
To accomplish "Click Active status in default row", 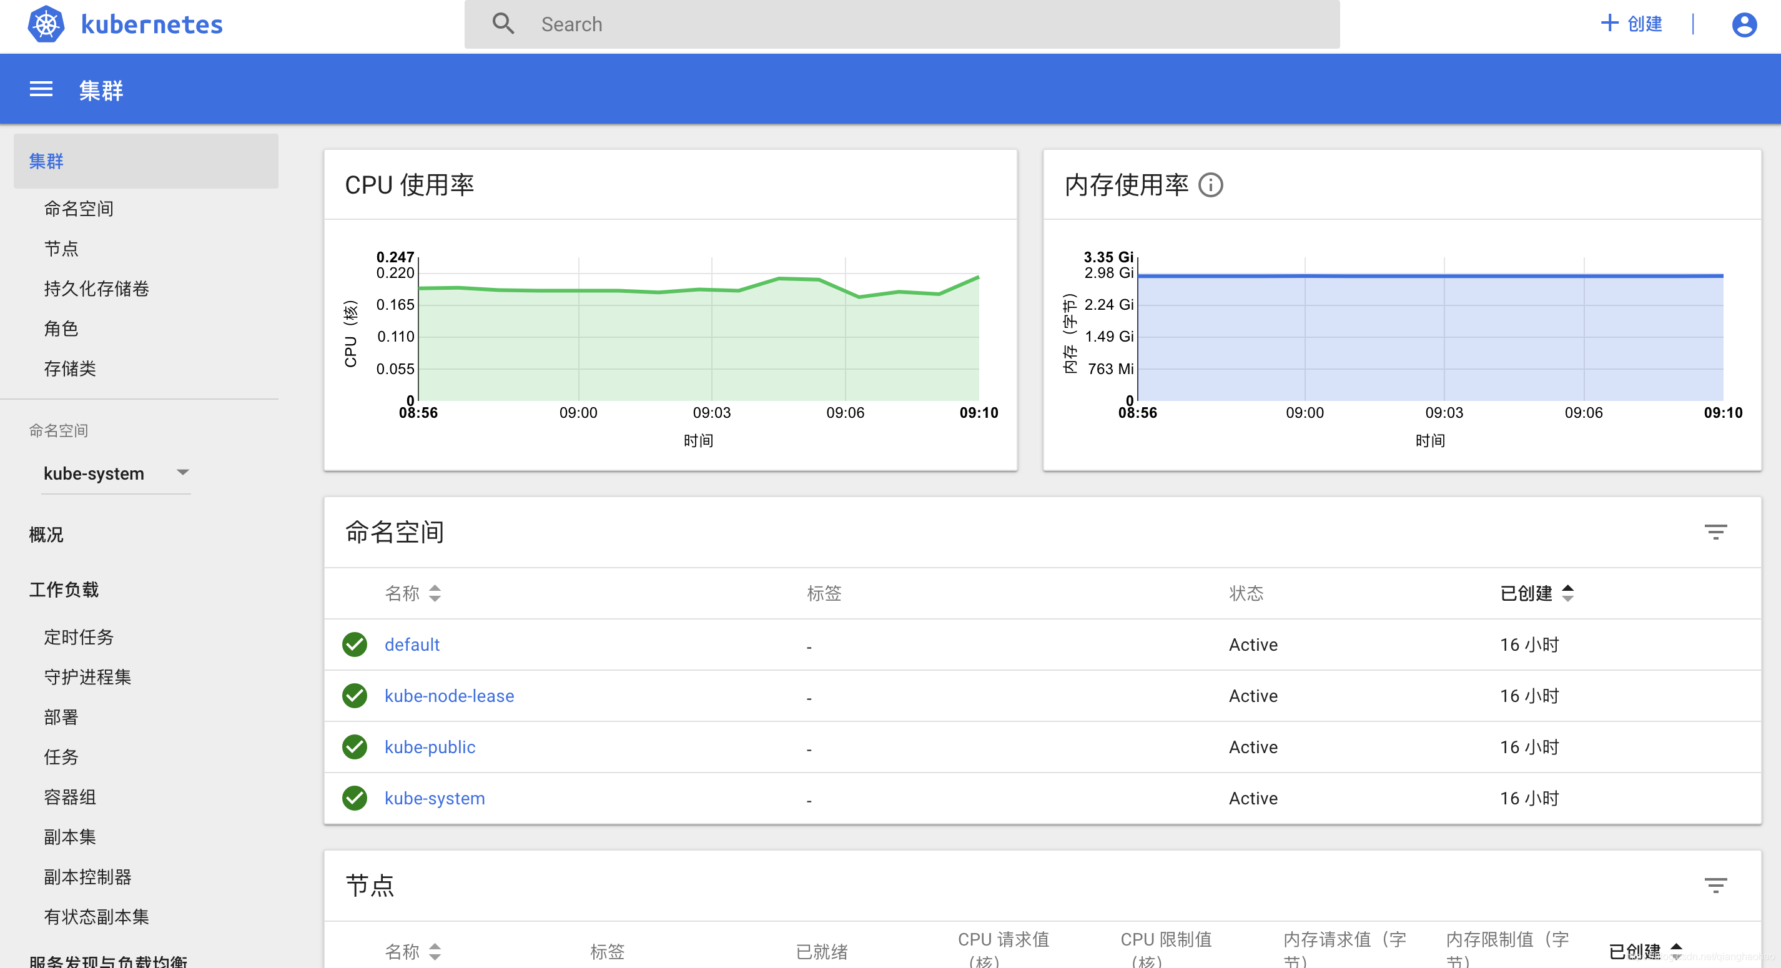I will coord(1253,645).
